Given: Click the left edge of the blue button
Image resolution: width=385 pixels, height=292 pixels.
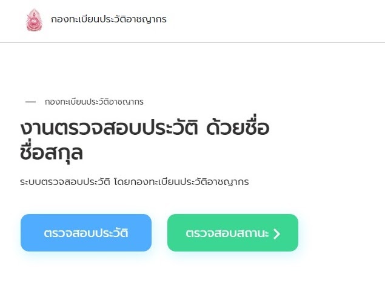Looking at the screenshot, I should [24, 233].
